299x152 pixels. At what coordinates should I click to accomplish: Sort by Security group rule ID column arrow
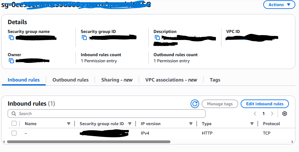(130, 124)
